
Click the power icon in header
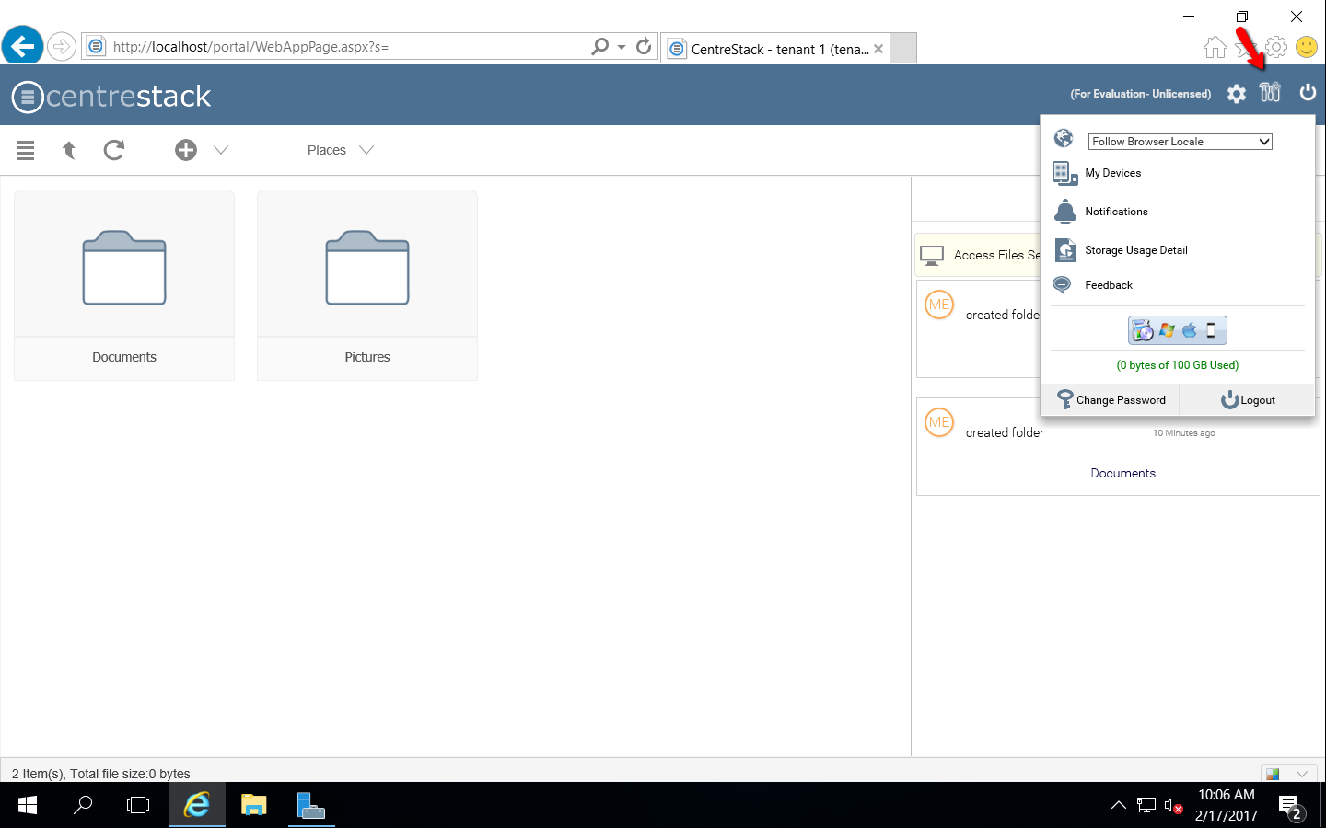tap(1308, 92)
